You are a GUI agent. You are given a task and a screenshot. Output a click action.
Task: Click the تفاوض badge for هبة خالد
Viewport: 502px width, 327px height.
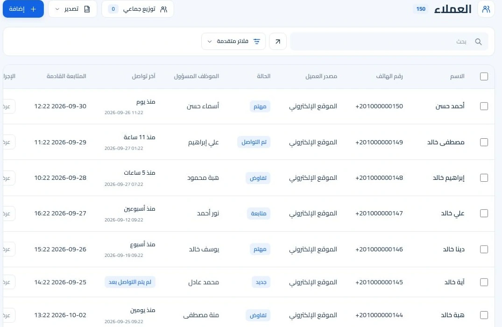click(x=258, y=315)
